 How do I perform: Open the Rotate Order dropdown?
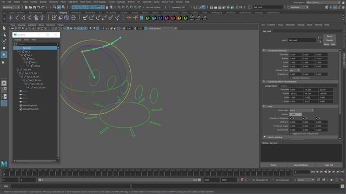[295, 71]
